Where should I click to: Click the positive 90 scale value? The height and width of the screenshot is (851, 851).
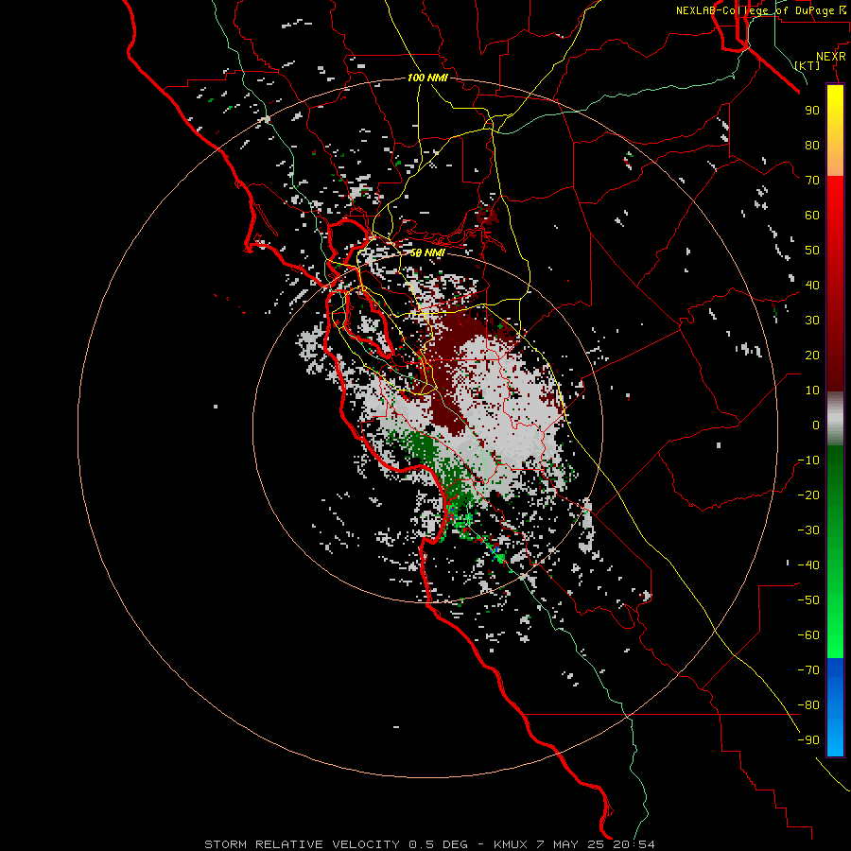pos(812,111)
